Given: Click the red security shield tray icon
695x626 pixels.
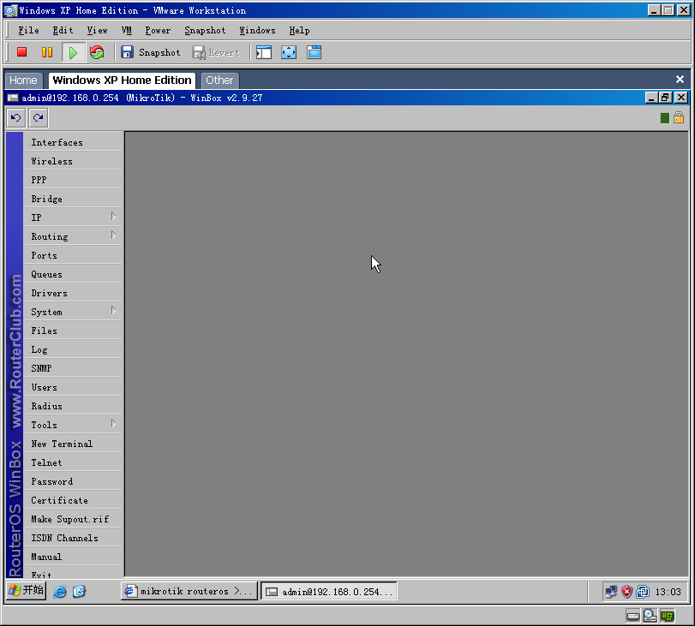Looking at the screenshot, I should click(x=626, y=592).
